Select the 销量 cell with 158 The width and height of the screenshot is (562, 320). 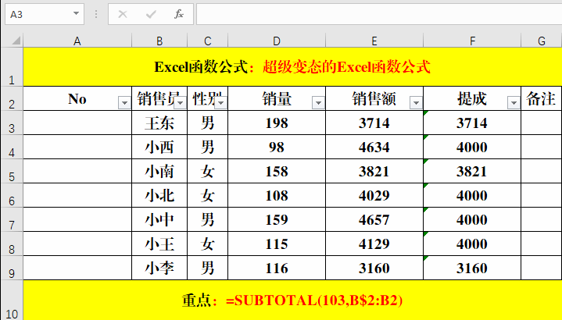coord(277,171)
